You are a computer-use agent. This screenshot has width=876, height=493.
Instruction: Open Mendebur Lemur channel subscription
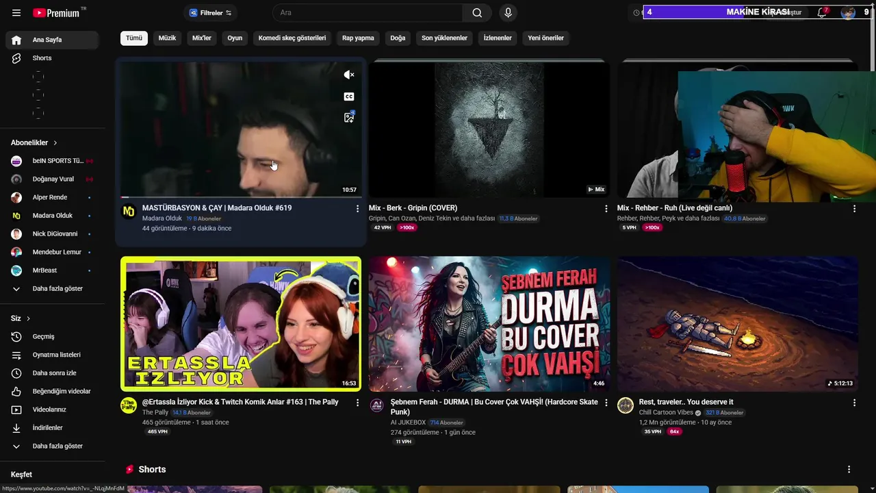[x=52, y=252]
